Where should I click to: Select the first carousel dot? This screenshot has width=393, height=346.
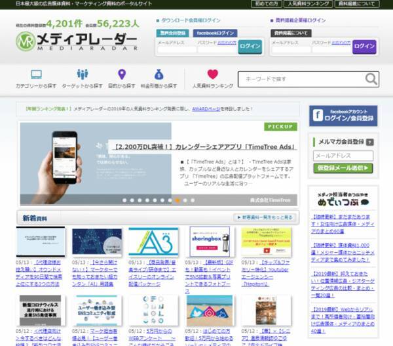coord(124,200)
